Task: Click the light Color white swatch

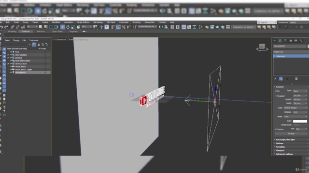Action: (x=300, y=121)
